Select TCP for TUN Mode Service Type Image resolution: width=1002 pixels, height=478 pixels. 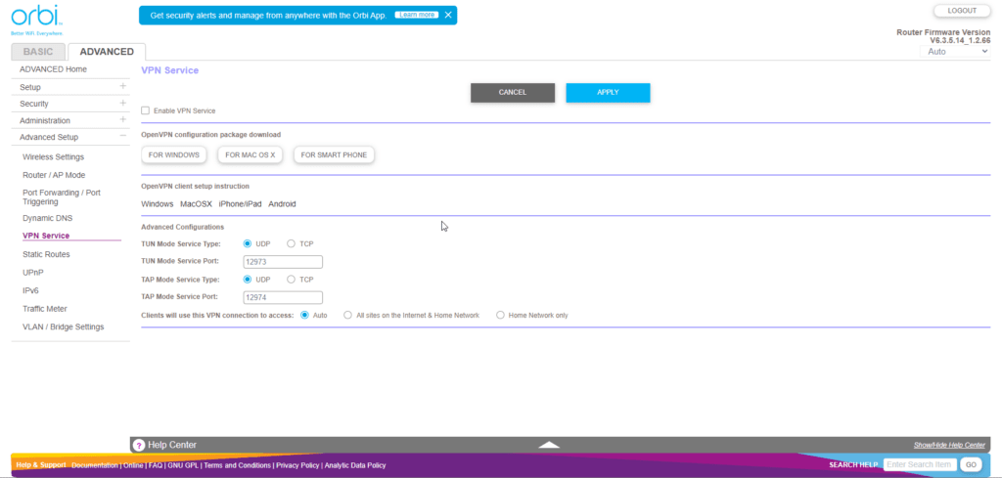pyautogui.click(x=291, y=243)
